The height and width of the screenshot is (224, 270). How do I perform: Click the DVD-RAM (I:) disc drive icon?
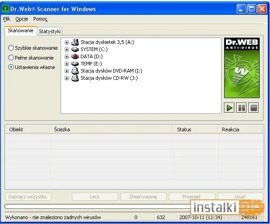[x=75, y=71]
